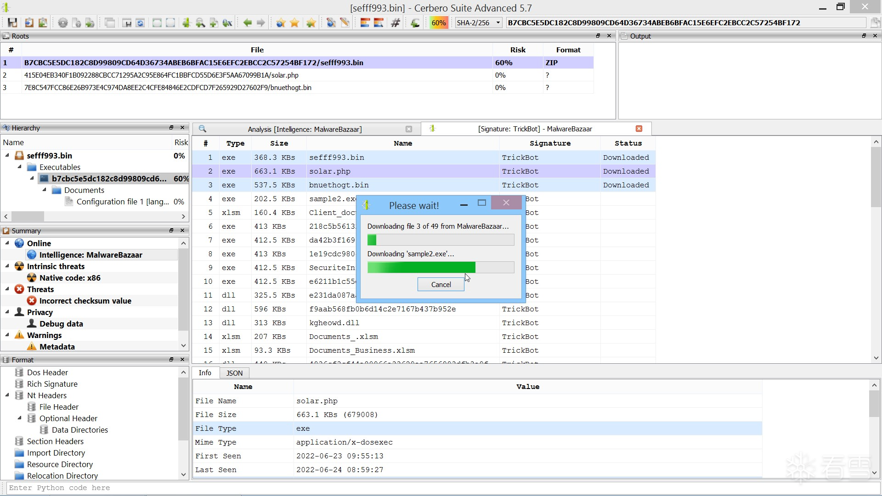Switch to Analysis Intelligence MalwareBazaar tab
This screenshot has width=882, height=496.
click(x=305, y=130)
